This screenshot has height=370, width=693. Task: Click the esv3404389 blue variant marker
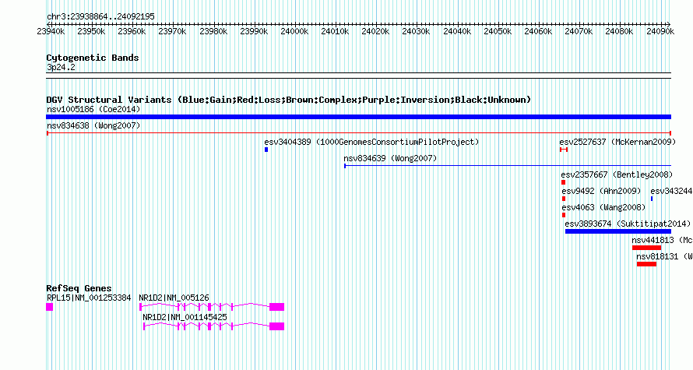(266, 150)
